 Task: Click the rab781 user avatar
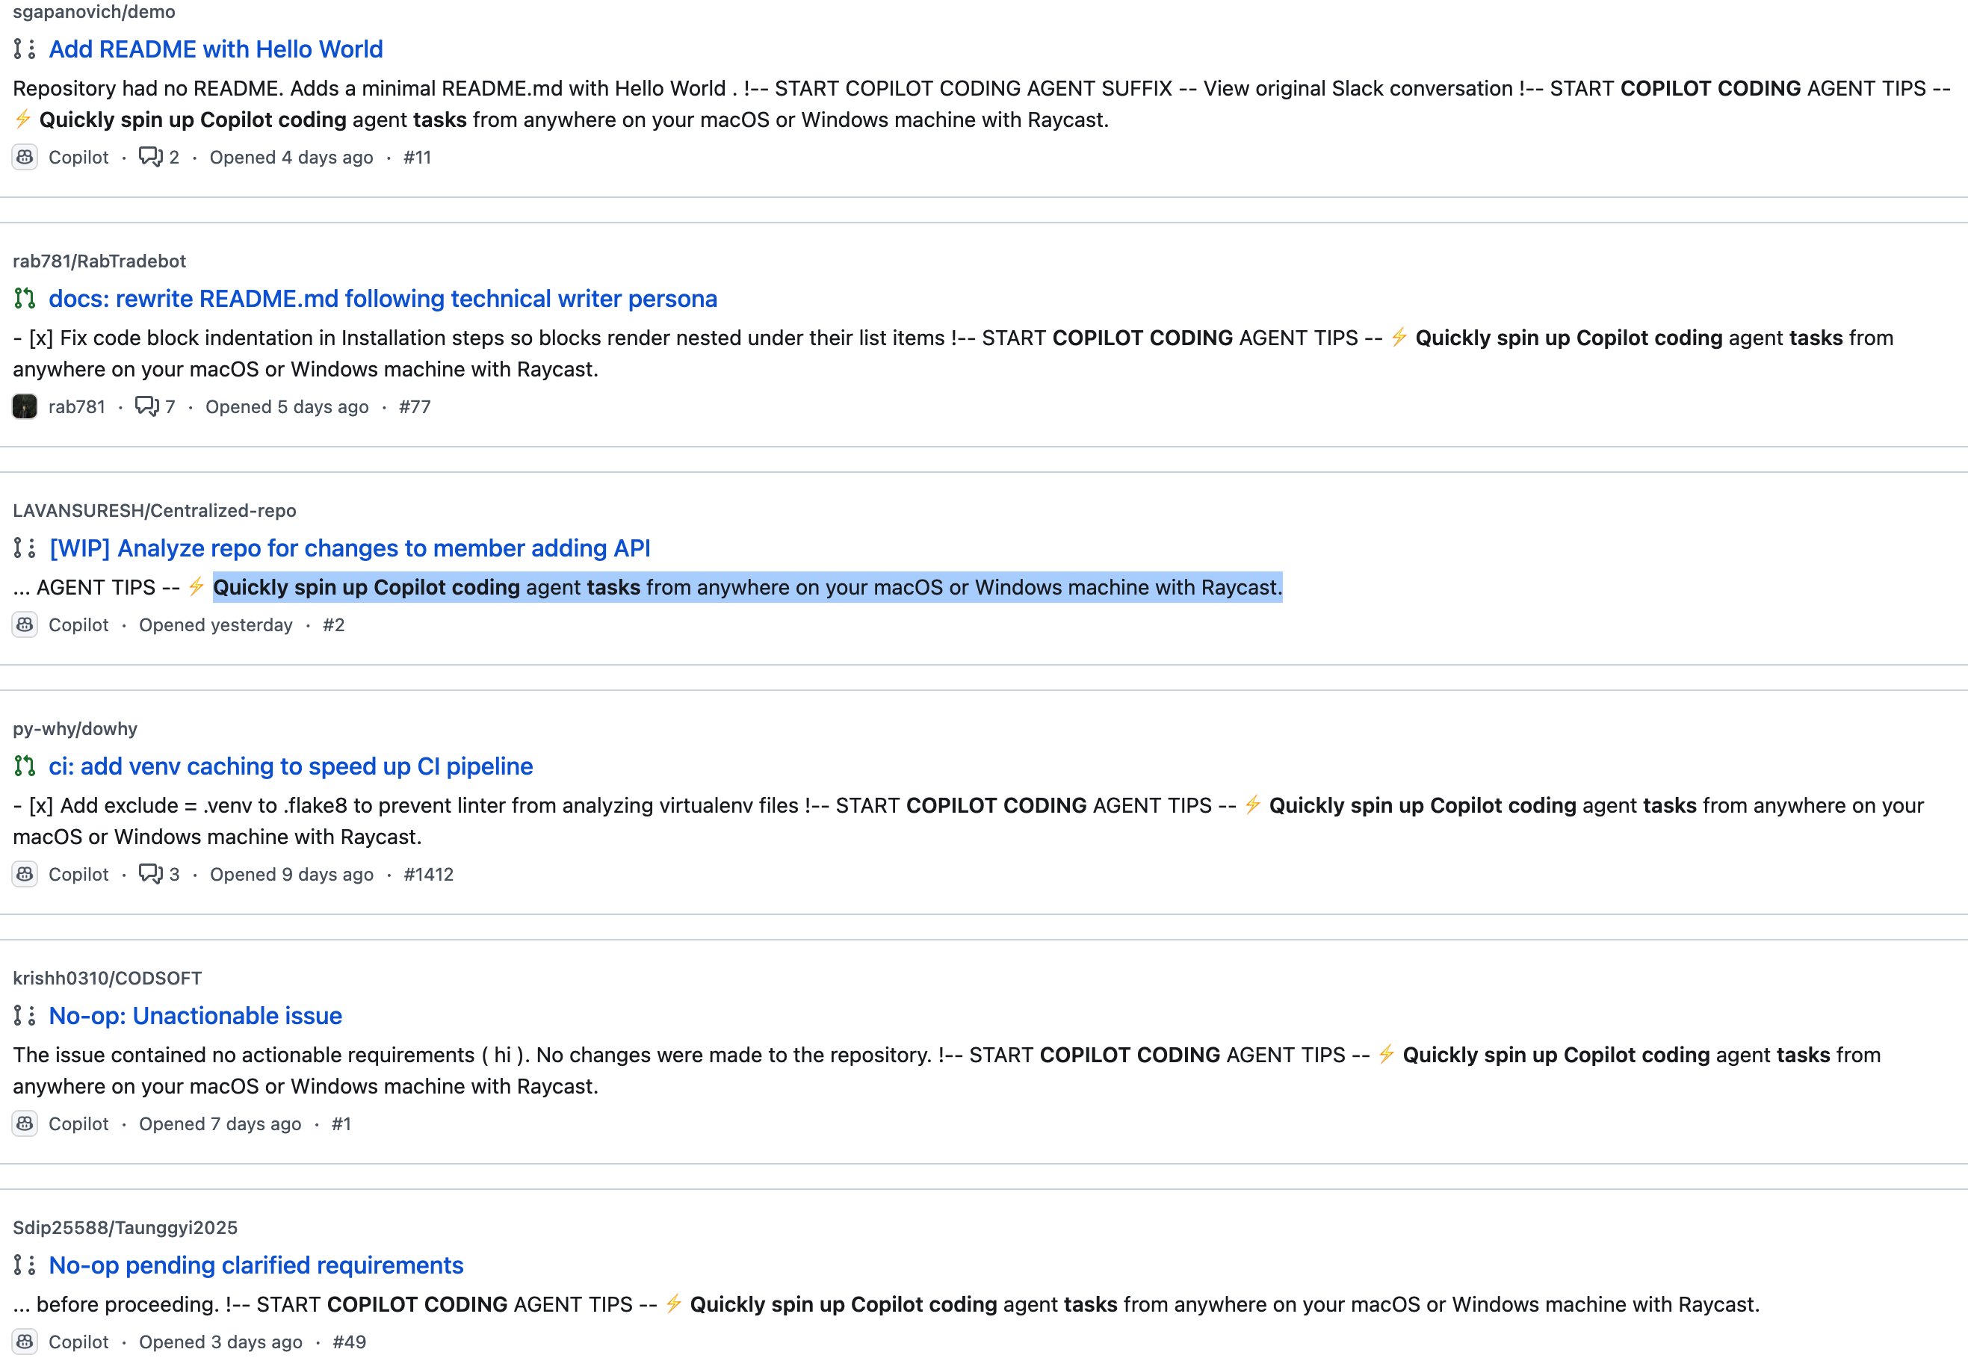pyautogui.click(x=25, y=406)
